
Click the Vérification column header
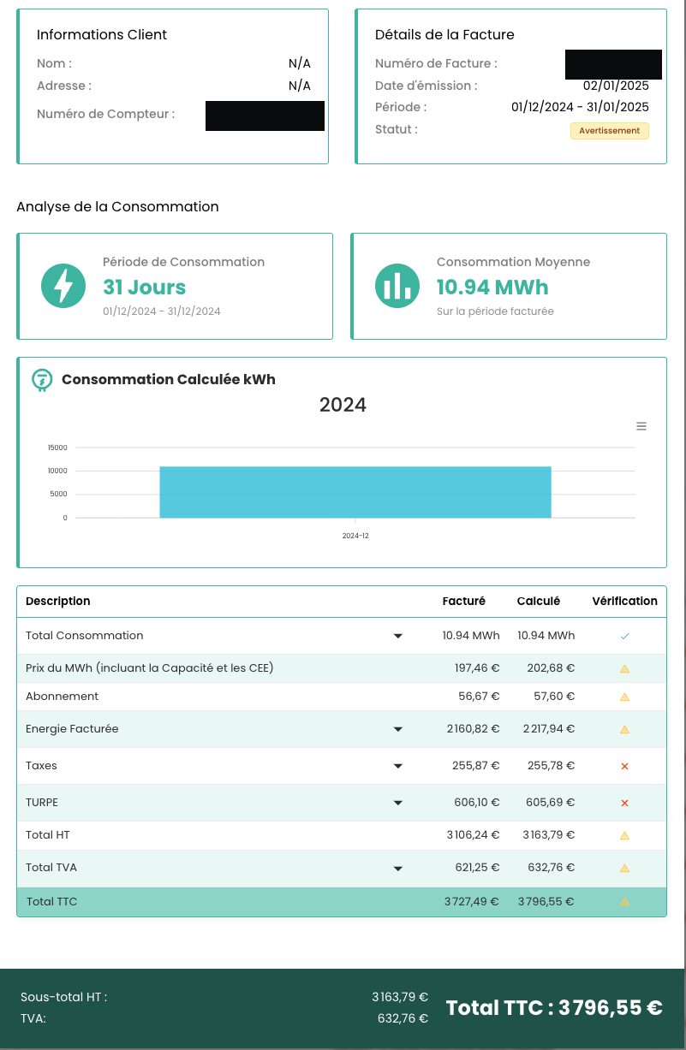625,601
